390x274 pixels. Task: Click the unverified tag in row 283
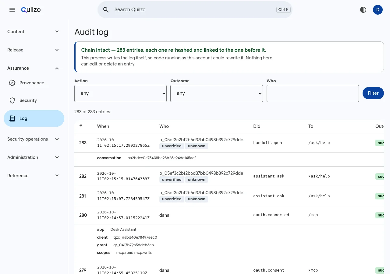coord(172,146)
